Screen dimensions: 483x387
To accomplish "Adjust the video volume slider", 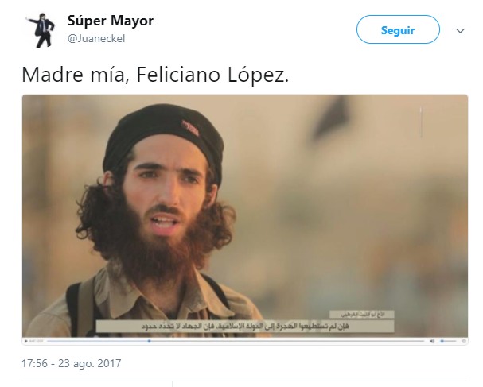I will tap(448, 341).
